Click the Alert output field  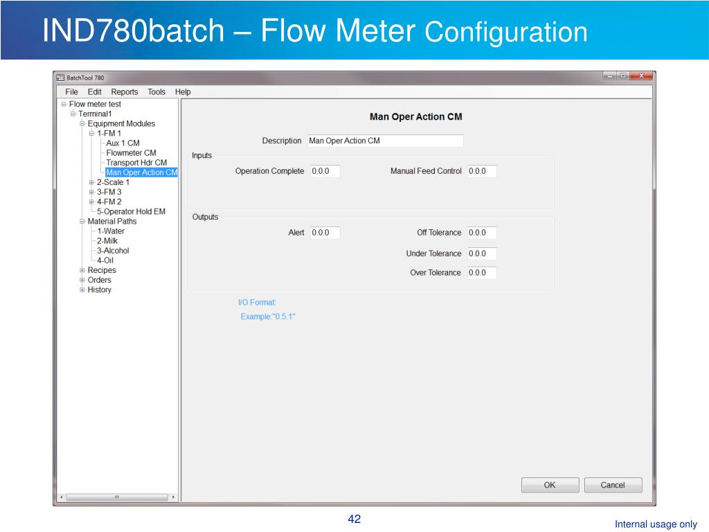tap(325, 233)
